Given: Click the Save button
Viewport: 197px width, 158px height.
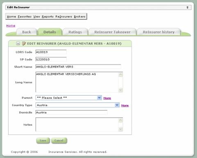Looking at the screenshot, I should [43, 140].
